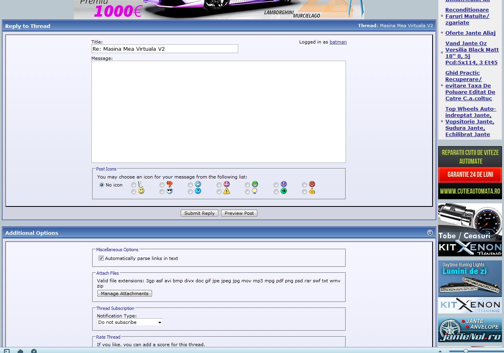
Task: Click the yellow warning triangle post icon
Action: point(227,191)
